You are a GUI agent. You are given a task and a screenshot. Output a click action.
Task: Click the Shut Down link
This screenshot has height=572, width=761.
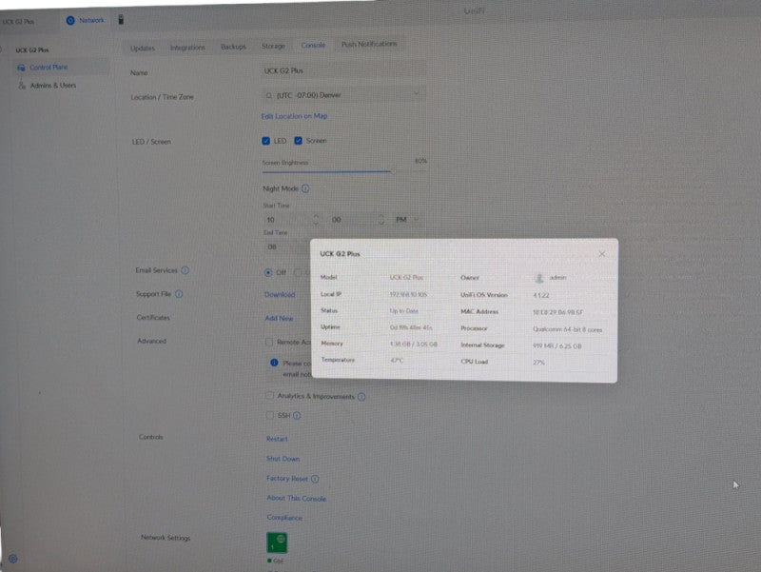[283, 459]
